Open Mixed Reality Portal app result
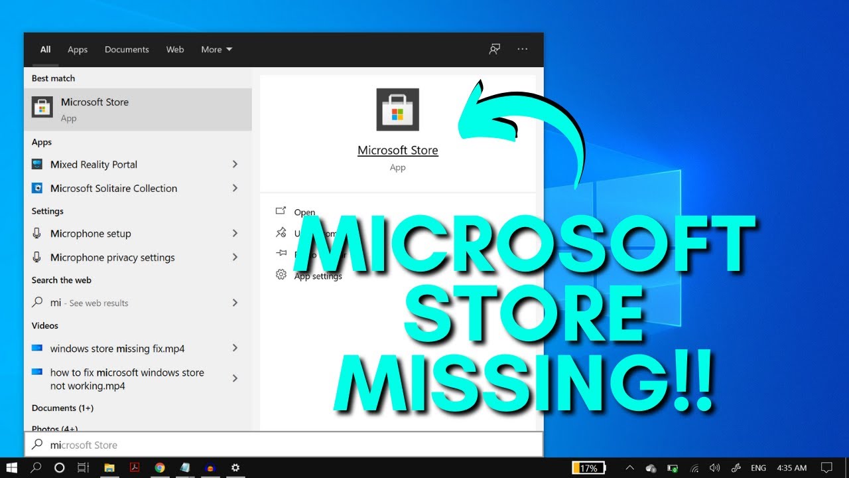The width and height of the screenshot is (849, 478). (137, 165)
